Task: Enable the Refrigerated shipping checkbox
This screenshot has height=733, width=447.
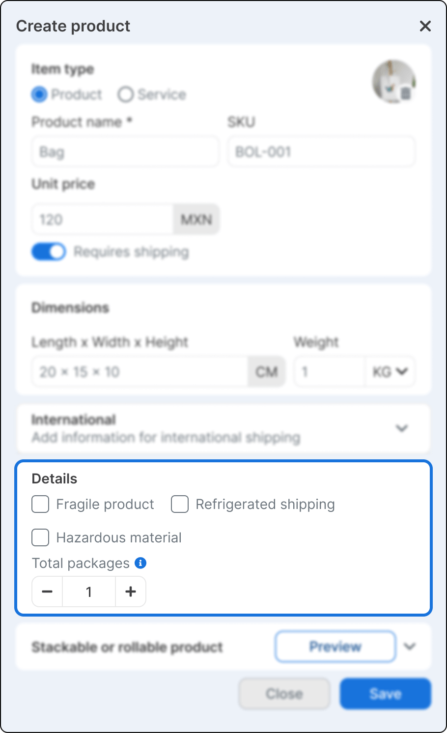Action: [180, 504]
